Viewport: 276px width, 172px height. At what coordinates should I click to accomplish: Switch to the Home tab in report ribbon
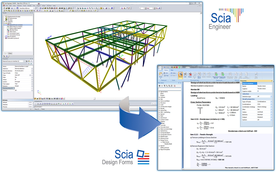(x=166, y=70)
